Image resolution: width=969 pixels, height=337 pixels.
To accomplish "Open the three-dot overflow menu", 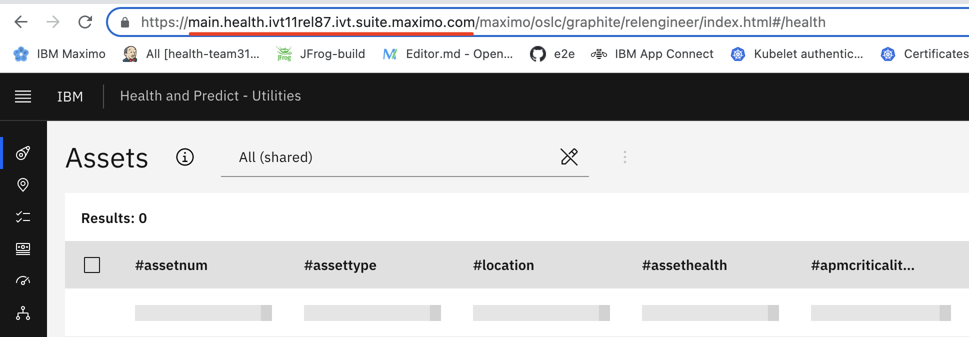I will (x=625, y=157).
